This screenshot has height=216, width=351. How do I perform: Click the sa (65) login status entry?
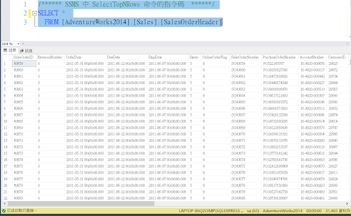tap(253, 211)
